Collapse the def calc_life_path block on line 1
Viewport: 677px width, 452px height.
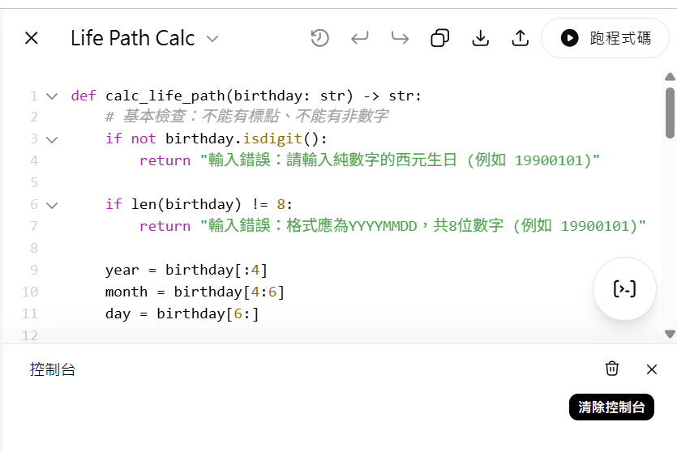pos(52,96)
